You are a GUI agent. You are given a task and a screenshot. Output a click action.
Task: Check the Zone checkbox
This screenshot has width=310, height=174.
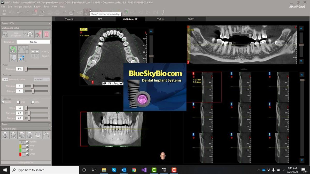point(33,102)
